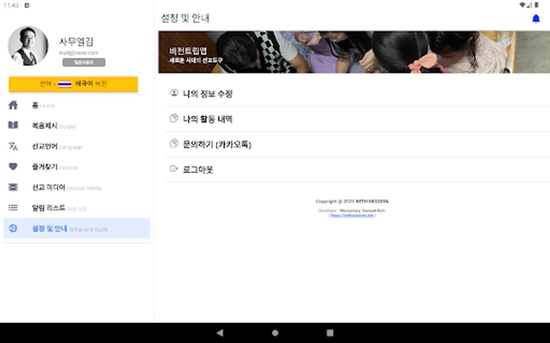
Task: Open 문의하기 (카카오톡) row
Action: coord(357,144)
